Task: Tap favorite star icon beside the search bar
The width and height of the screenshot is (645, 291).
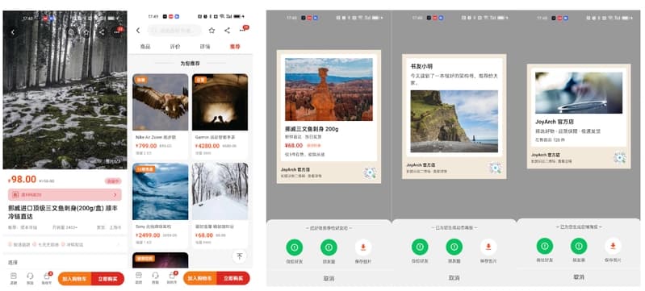Action: (x=212, y=31)
